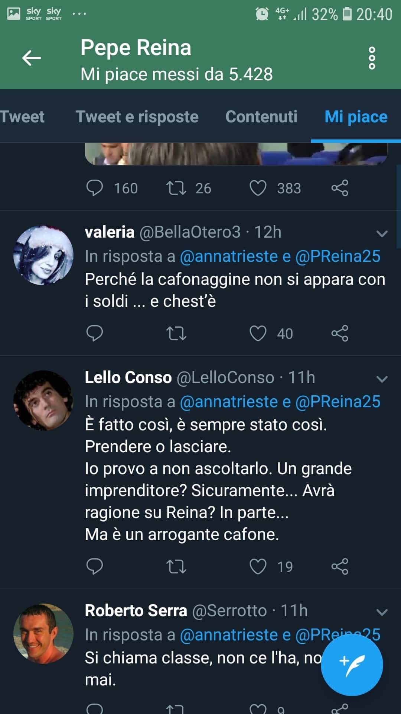The height and width of the screenshot is (714, 401).
Task: Open chevron menu on Roberto Serra's tweet
Action: [x=382, y=612]
